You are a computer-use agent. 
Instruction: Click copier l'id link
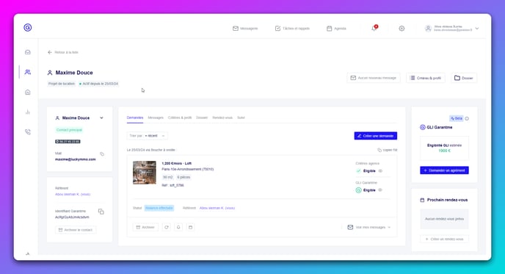click(x=388, y=150)
